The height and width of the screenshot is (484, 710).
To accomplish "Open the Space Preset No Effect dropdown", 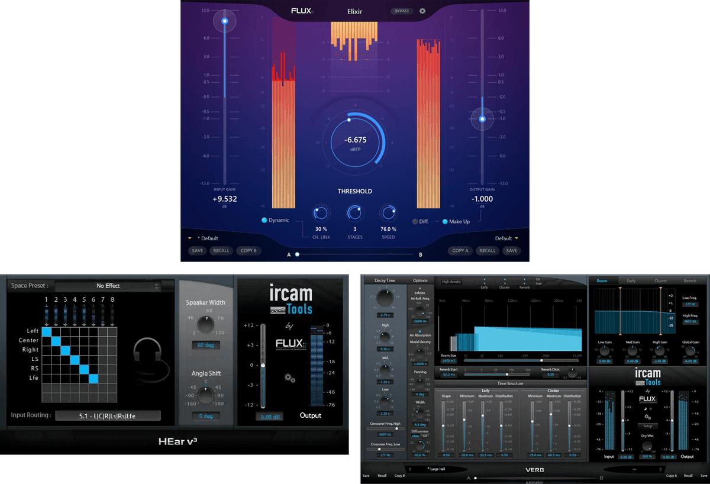I will [108, 285].
